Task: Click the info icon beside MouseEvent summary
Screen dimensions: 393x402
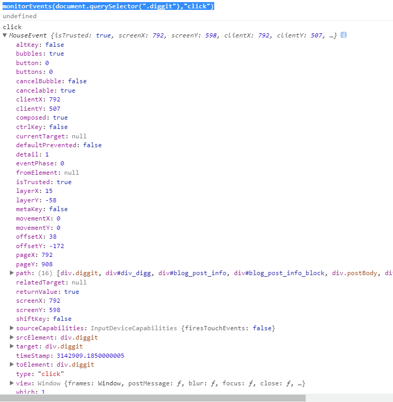Action: click(344, 35)
